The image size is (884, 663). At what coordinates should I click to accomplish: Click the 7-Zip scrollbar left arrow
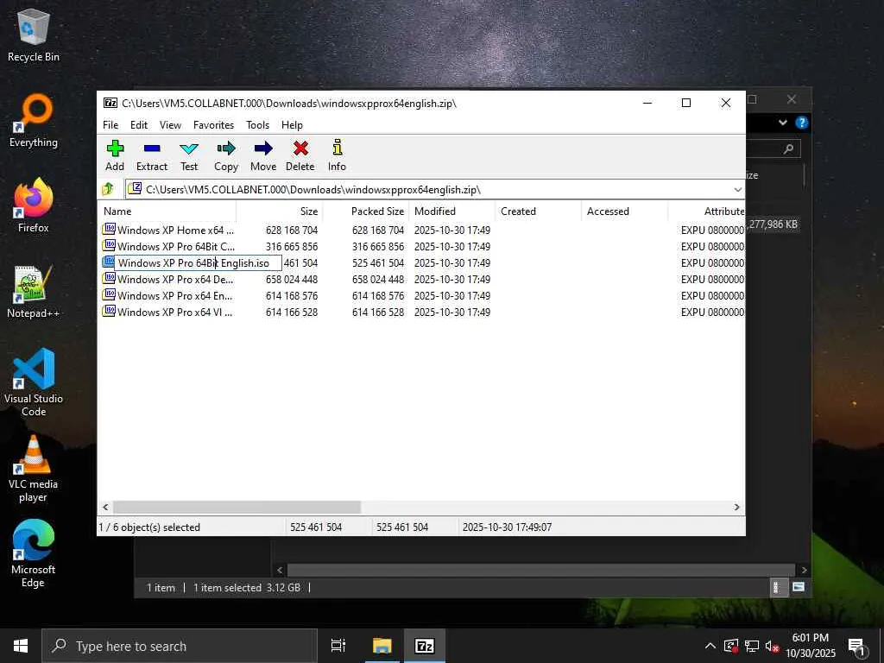105,507
